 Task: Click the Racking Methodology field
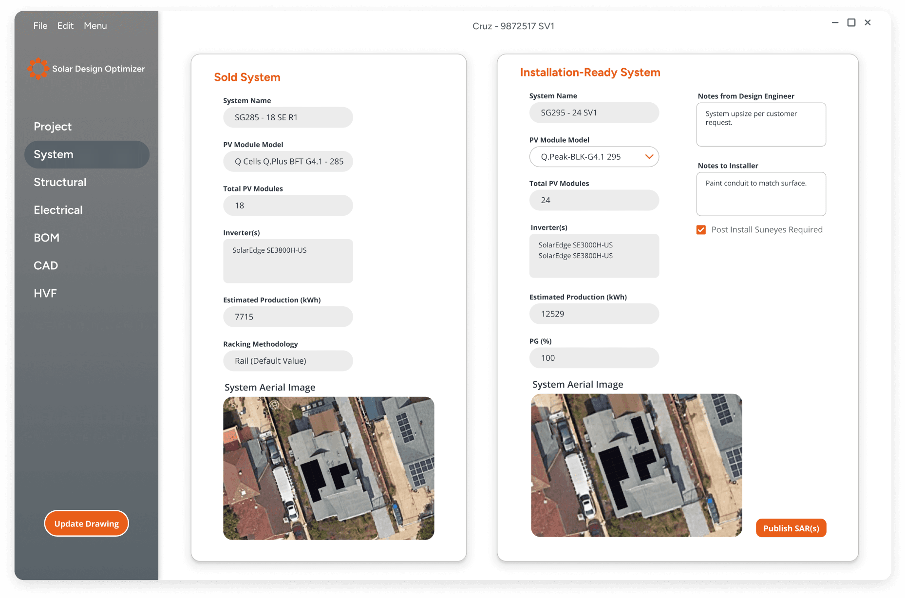point(288,361)
